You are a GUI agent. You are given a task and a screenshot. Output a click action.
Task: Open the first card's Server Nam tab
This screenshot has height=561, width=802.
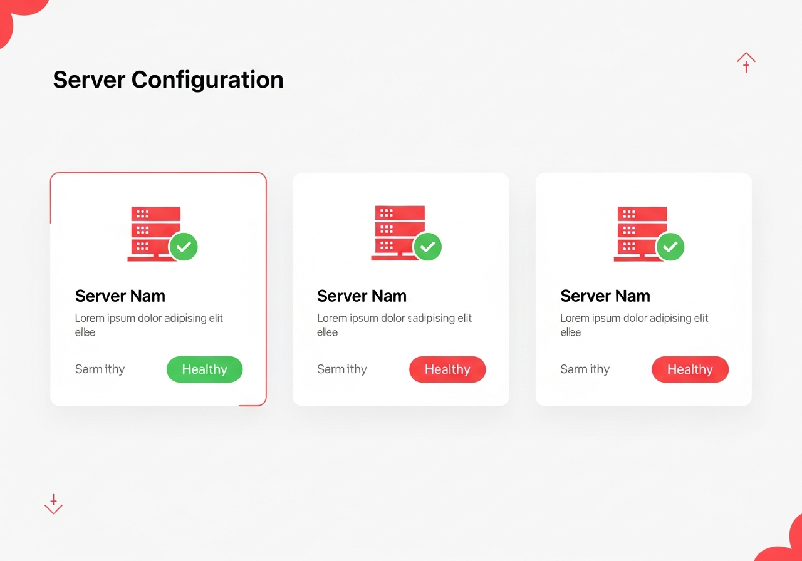point(120,296)
